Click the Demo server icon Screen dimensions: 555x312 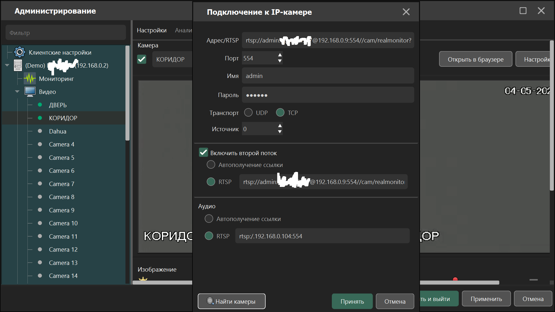click(18, 66)
